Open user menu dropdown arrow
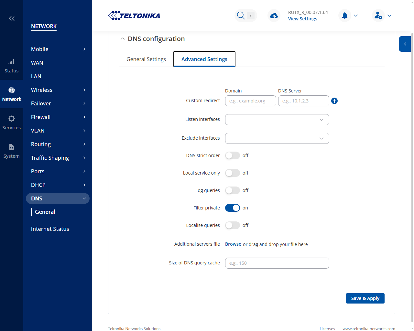 pyautogui.click(x=389, y=16)
